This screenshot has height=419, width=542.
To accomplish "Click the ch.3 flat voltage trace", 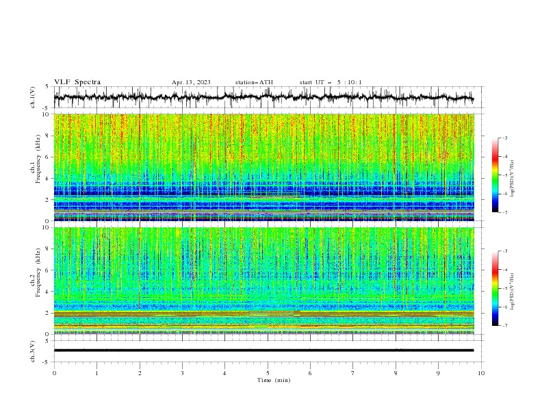I will pyautogui.click(x=263, y=351).
